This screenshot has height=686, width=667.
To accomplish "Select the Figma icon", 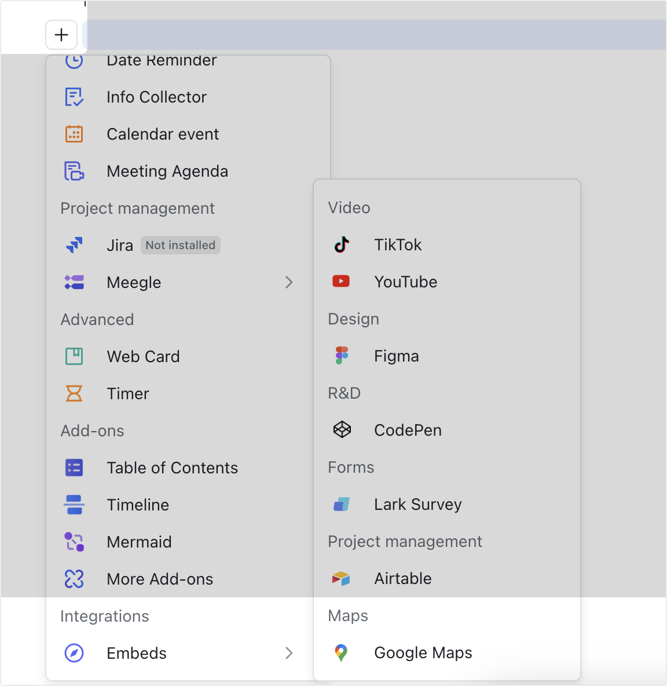I will 342,355.
